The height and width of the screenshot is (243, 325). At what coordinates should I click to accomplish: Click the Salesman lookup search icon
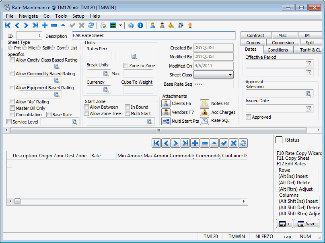pos(309,94)
